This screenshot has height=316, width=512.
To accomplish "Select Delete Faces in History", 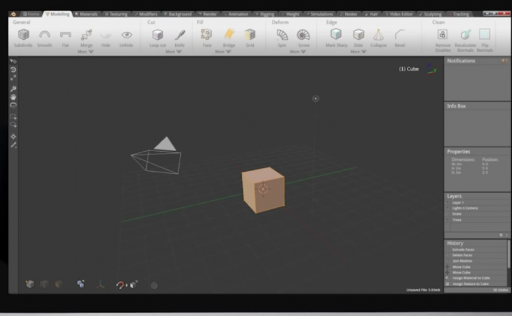I will pyautogui.click(x=476, y=255).
